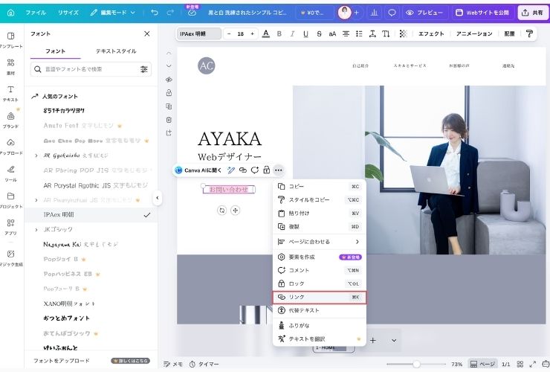
Task: Open the transparency checkerboard icon
Action: 403,34
